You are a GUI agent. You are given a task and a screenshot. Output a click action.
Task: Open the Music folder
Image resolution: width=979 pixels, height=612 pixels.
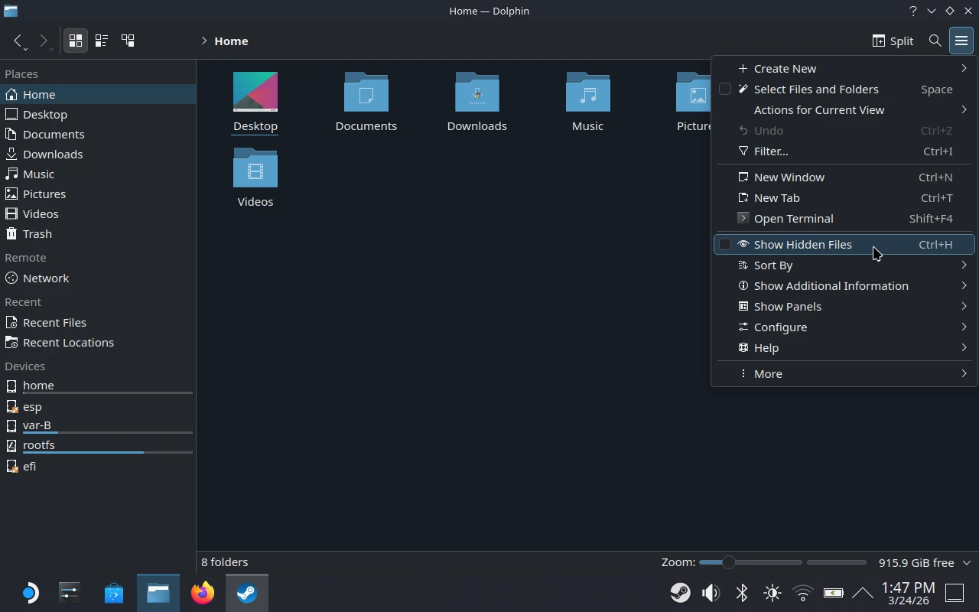[587, 99]
